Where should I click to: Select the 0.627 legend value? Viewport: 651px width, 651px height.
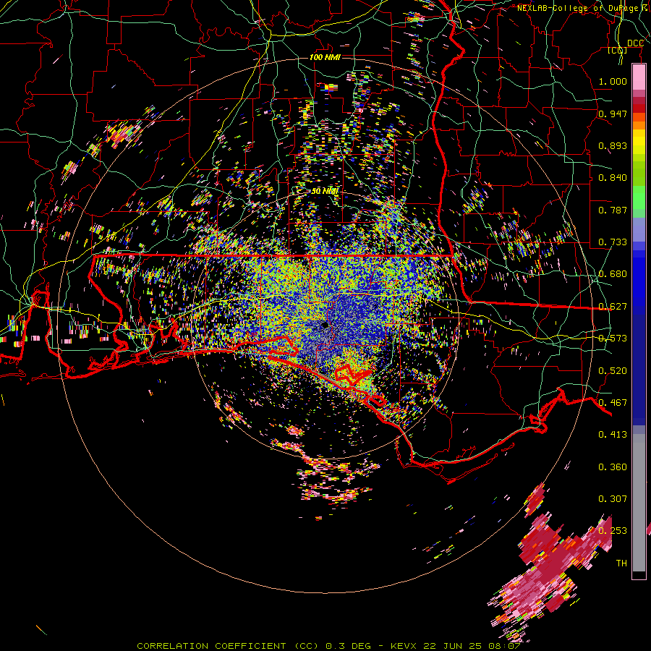pyautogui.click(x=613, y=307)
